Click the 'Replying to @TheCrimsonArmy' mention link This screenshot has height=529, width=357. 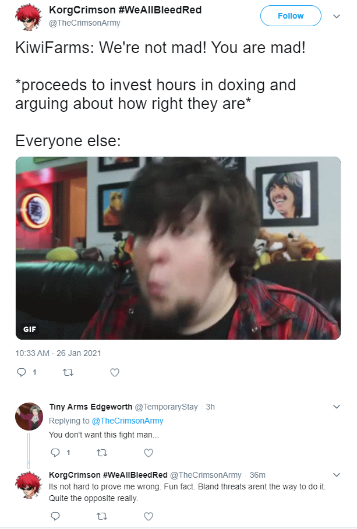click(x=128, y=421)
